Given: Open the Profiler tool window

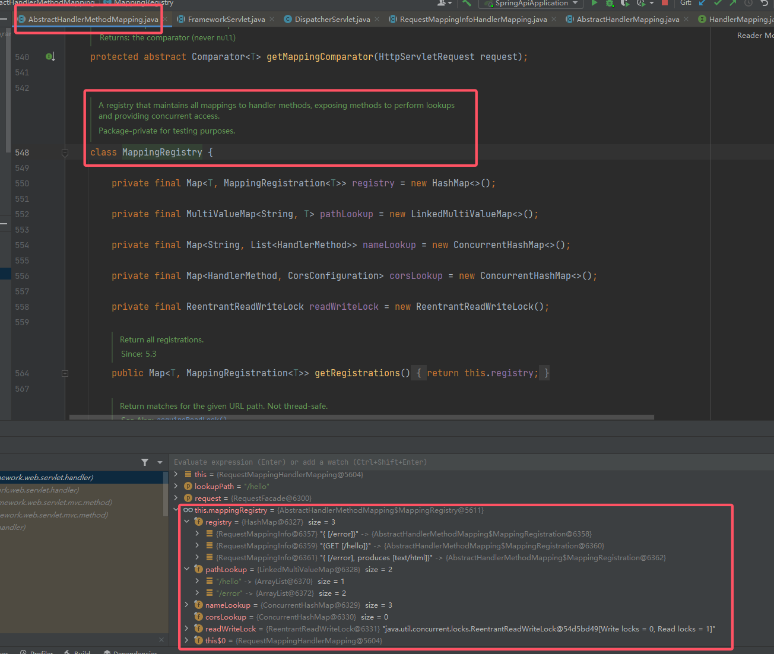Looking at the screenshot, I should tap(37, 652).
